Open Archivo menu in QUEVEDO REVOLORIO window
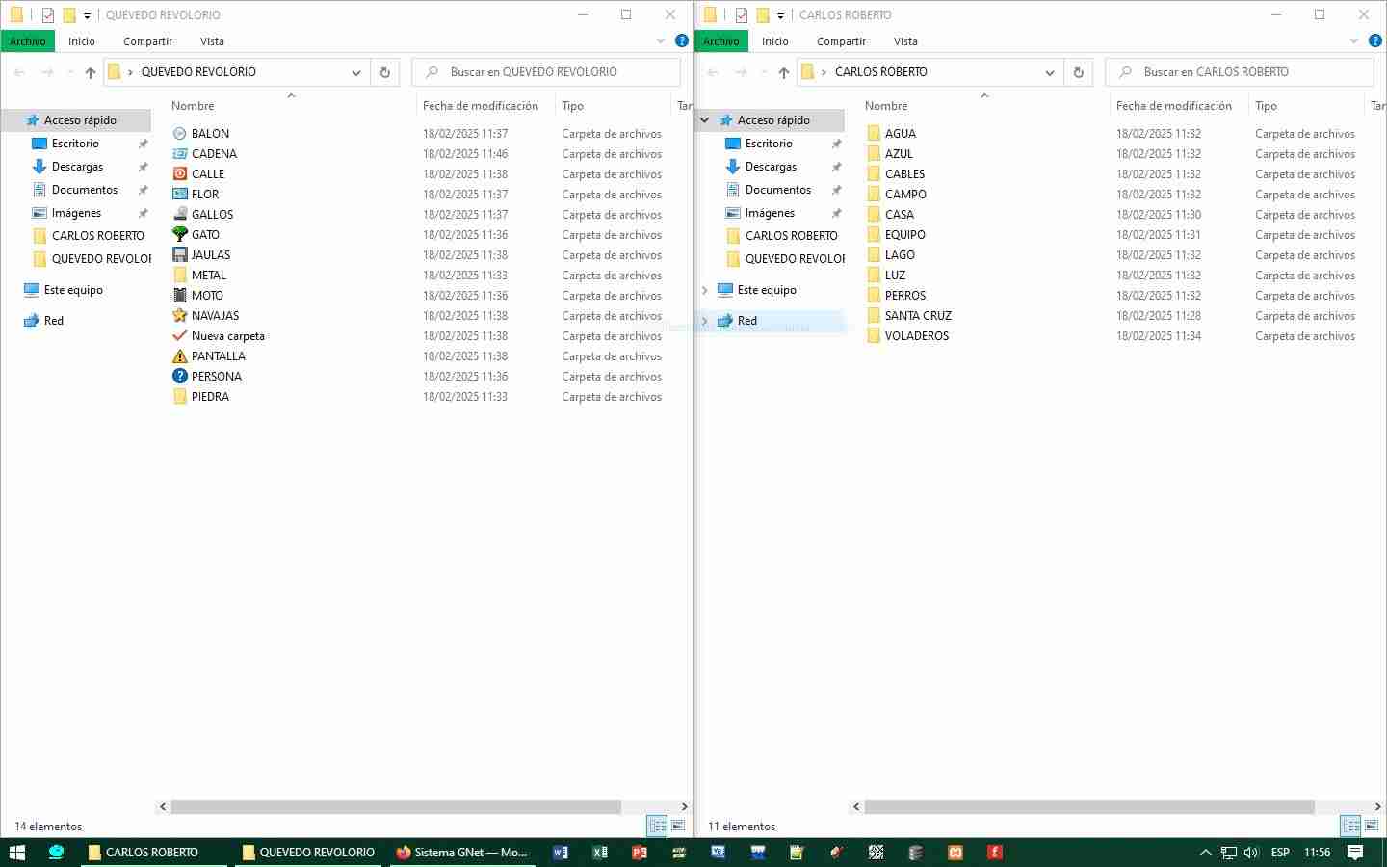The image size is (1387, 867). tap(28, 41)
